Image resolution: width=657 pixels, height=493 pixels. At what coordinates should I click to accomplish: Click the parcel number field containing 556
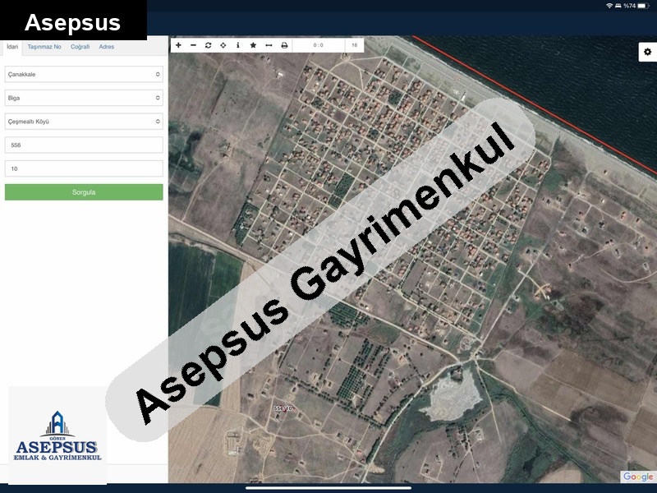(84, 145)
